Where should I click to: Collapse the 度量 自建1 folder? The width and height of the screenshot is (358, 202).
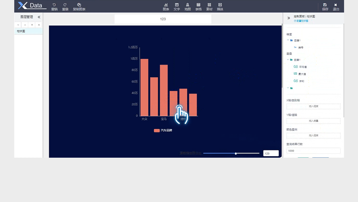pos(288,60)
